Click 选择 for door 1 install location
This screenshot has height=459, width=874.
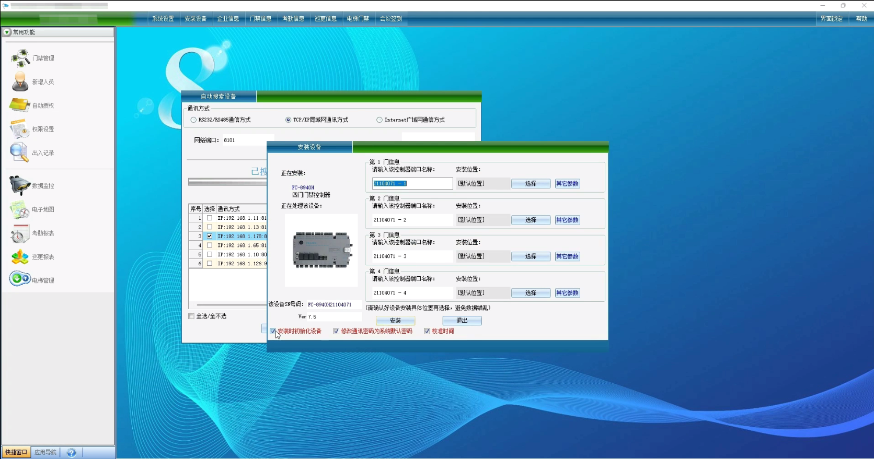[x=531, y=183]
